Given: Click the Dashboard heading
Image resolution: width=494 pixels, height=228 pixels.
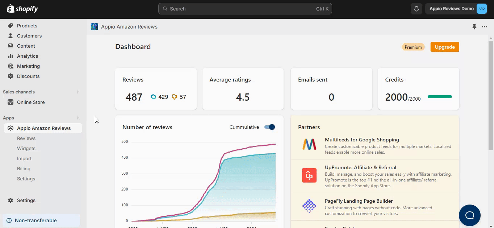Looking at the screenshot, I should (x=133, y=47).
